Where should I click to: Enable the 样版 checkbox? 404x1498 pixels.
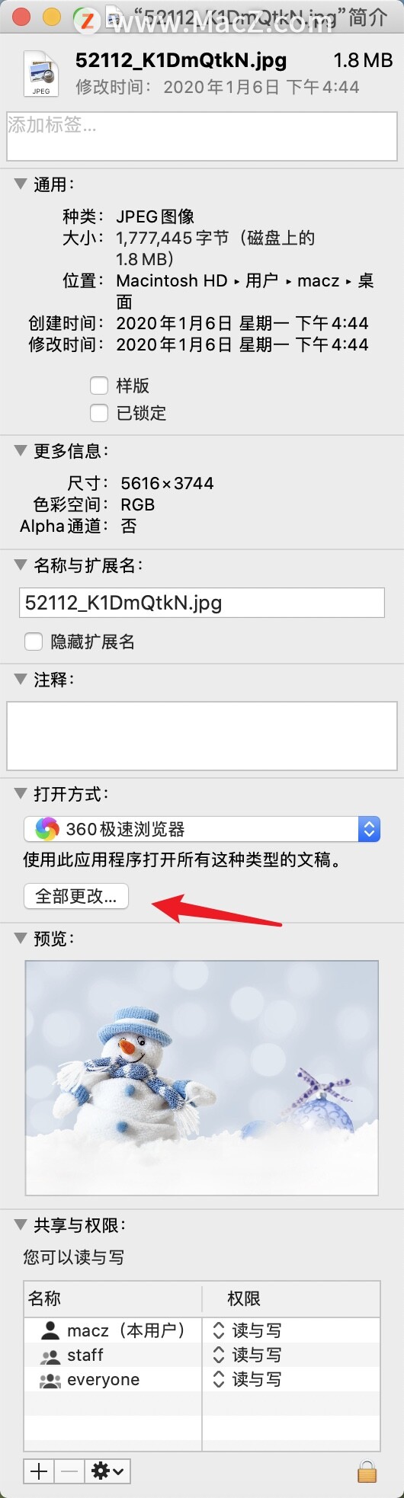tap(99, 386)
